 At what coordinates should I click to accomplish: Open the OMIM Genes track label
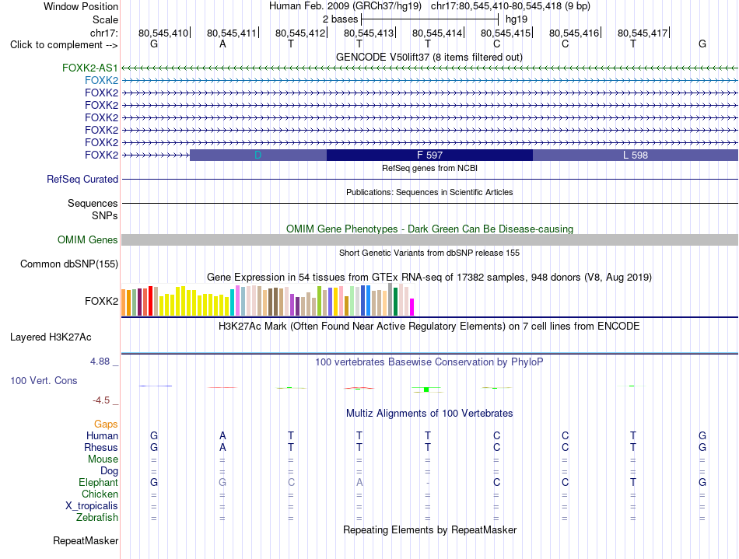pos(87,239)
